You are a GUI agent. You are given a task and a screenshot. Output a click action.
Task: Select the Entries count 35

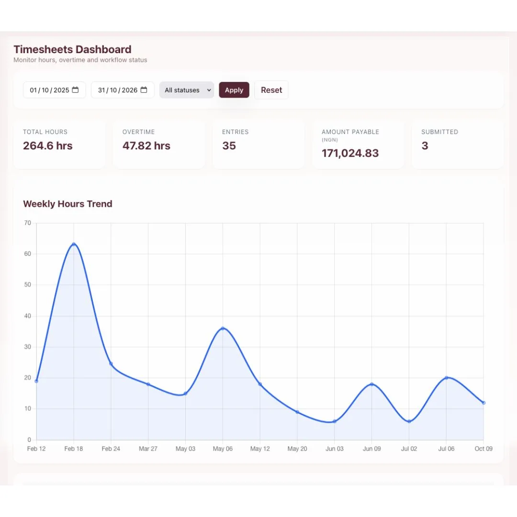pos(229,146)
